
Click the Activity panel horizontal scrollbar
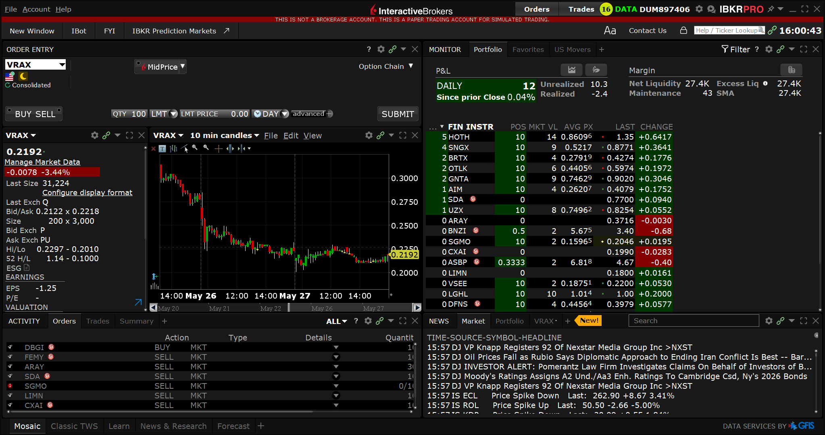[161, 412]
